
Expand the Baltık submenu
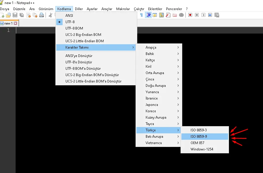tap(159, 54)
